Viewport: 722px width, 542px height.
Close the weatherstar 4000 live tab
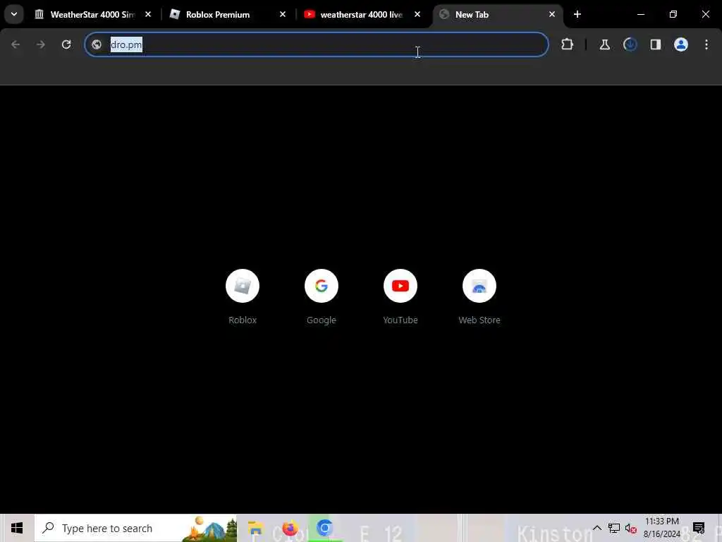pos(417,14)
